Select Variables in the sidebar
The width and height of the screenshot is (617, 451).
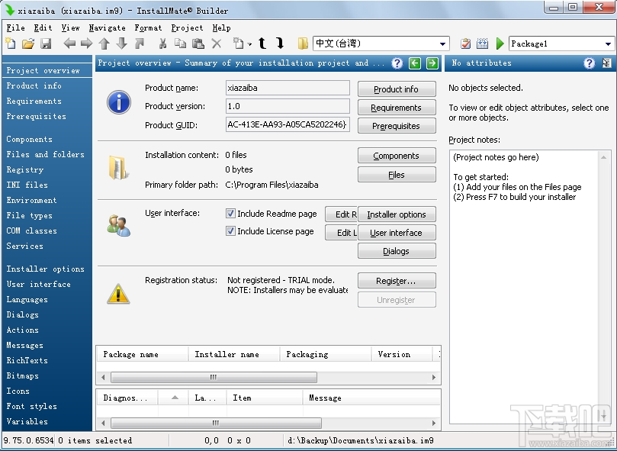tap(27, 421)
